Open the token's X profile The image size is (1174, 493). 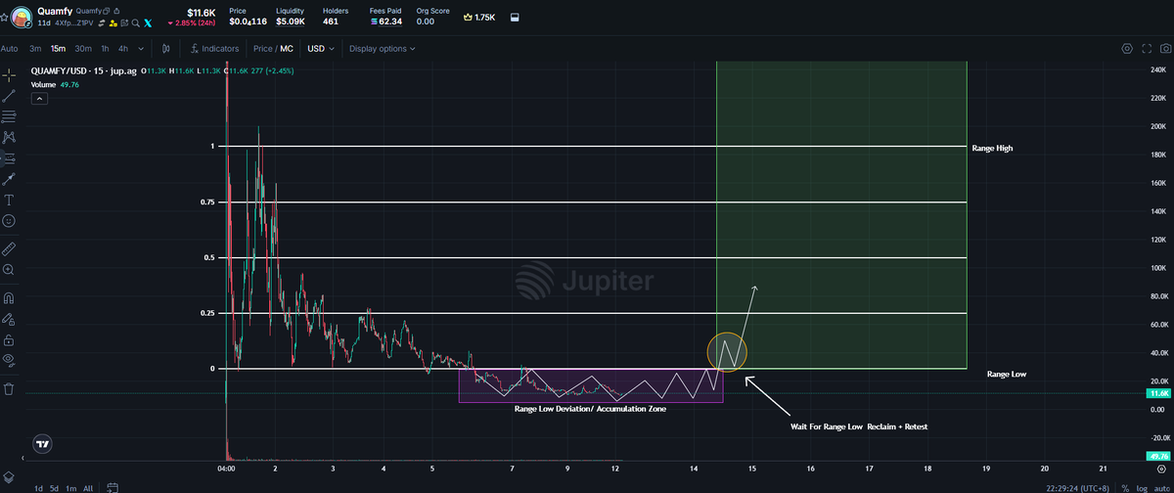click(x=148, y=23)
